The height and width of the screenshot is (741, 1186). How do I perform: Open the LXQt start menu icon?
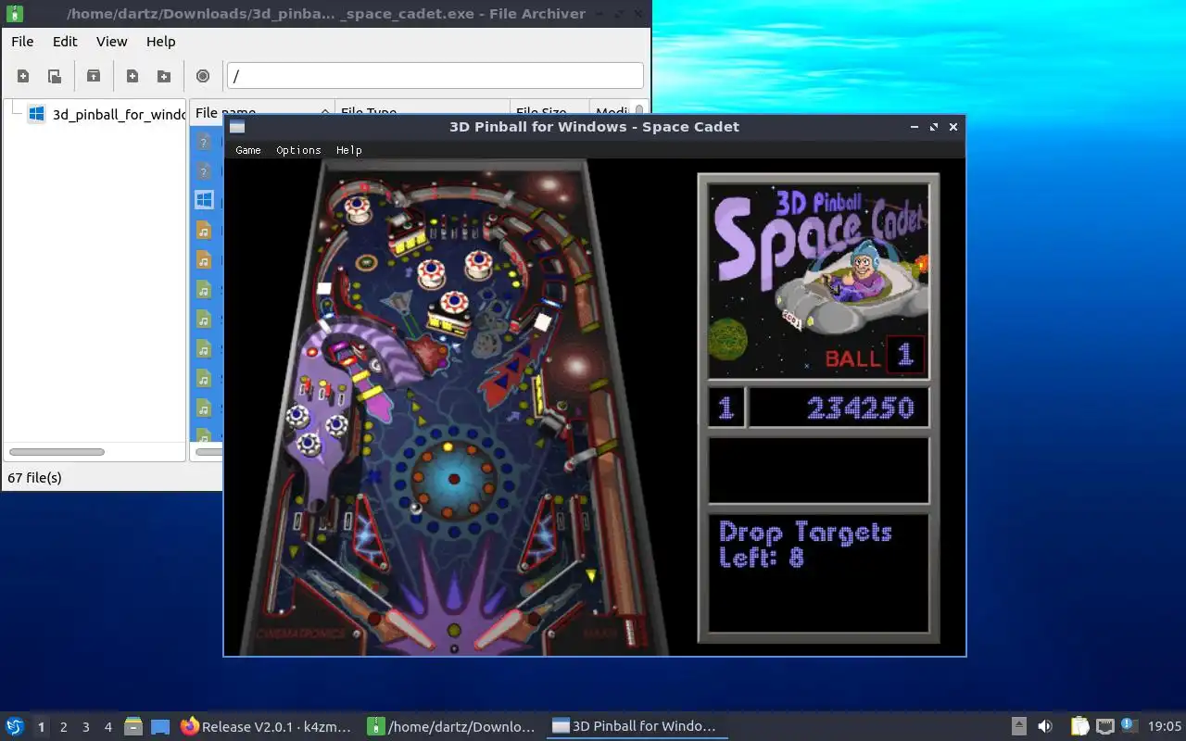(15, 726)
